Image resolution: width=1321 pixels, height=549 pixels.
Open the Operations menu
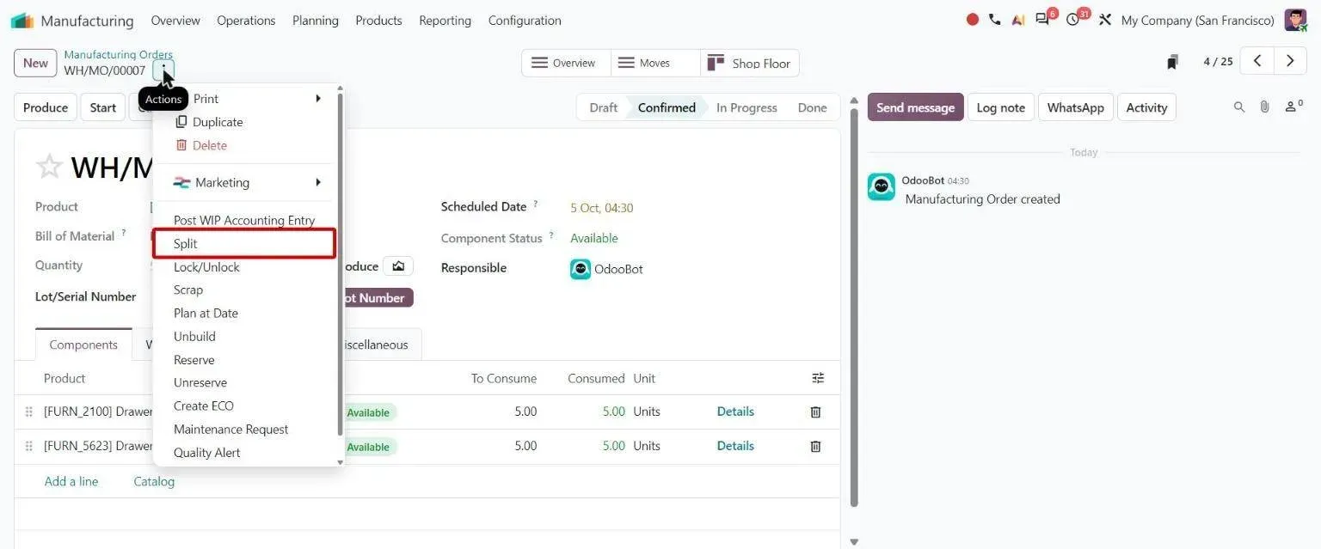pyautogui.click(x=246, y=20)
